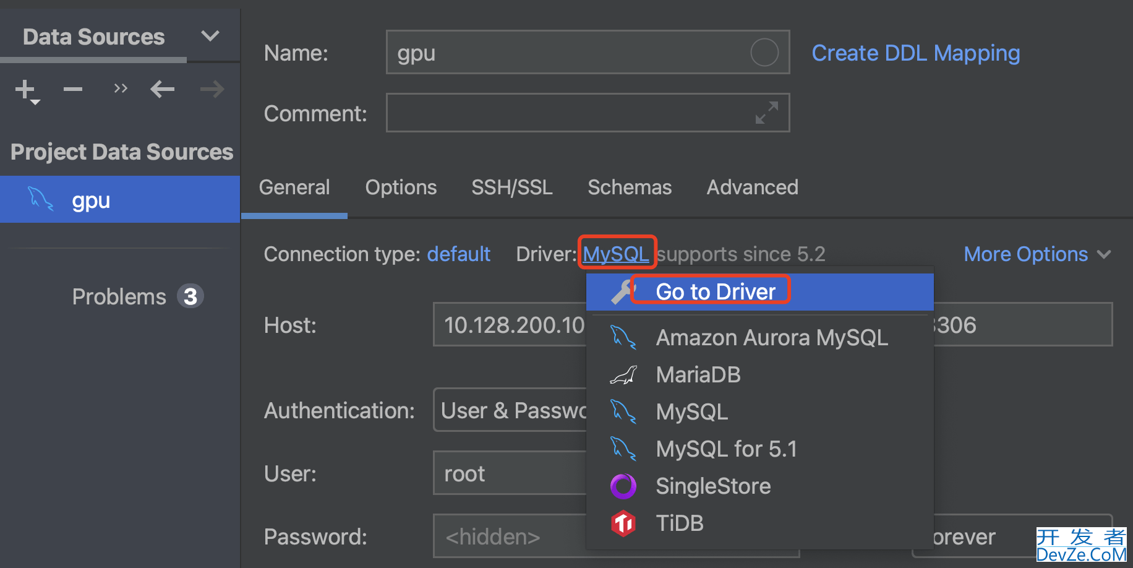Navigate forward with right arrow icon
Image resolution: width=1133 pixels, height=568 pixels.
point(212,89)
